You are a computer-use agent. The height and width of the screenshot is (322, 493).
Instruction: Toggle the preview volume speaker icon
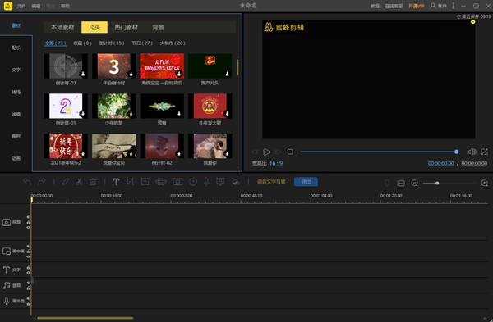(472, 152)
